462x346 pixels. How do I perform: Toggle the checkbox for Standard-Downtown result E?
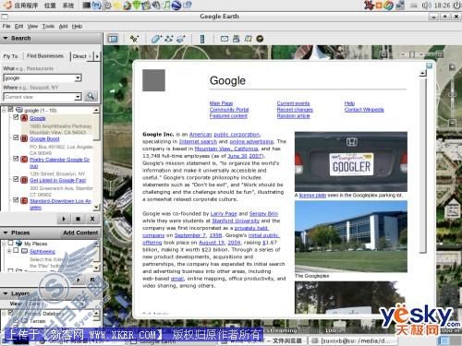pyautogui.click(x=16, y=199)
